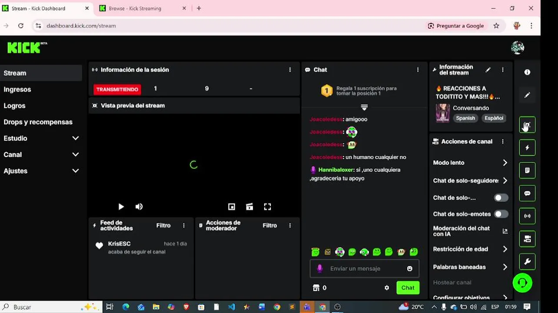Click the stream category thumbnail
This screenshot has height=313, width=558.
442,113
